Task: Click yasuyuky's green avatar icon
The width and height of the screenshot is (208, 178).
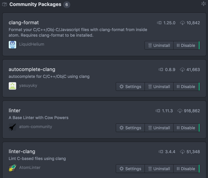Action: pyautogui.click(x=12, y=86)
